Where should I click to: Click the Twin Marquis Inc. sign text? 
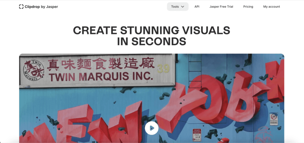click(100, 77)
